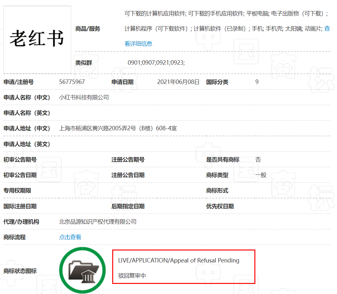Click the shared trademark value 否
This screenshot has width=337, height=294.
(258, 160)
